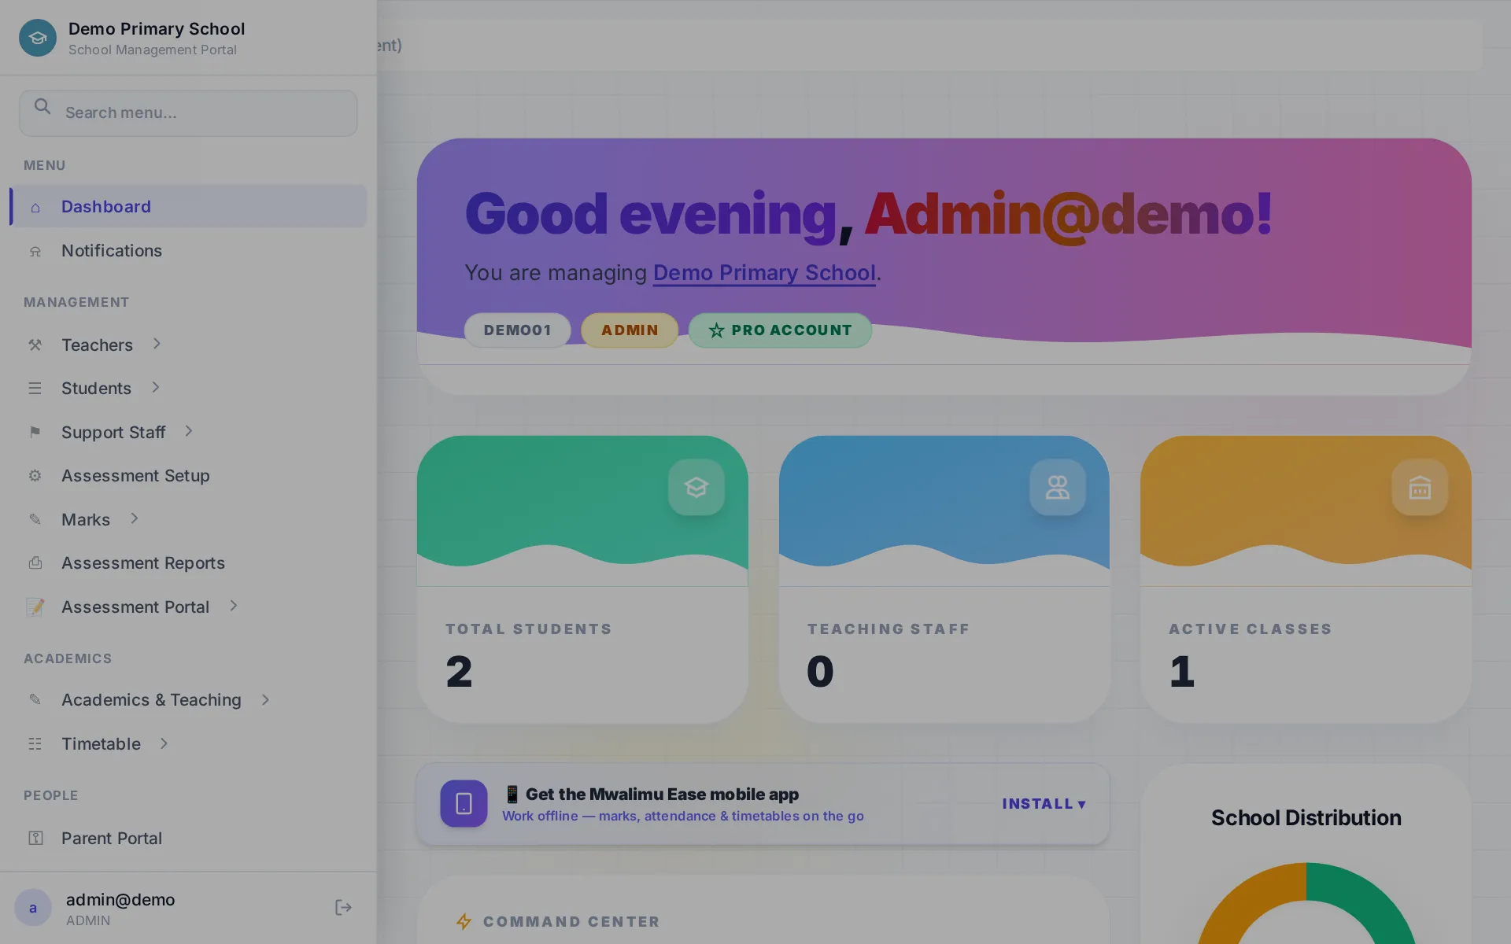Click the Teaching Staff card people icon
1511x944 pixels.
[x=1058, y=488]
